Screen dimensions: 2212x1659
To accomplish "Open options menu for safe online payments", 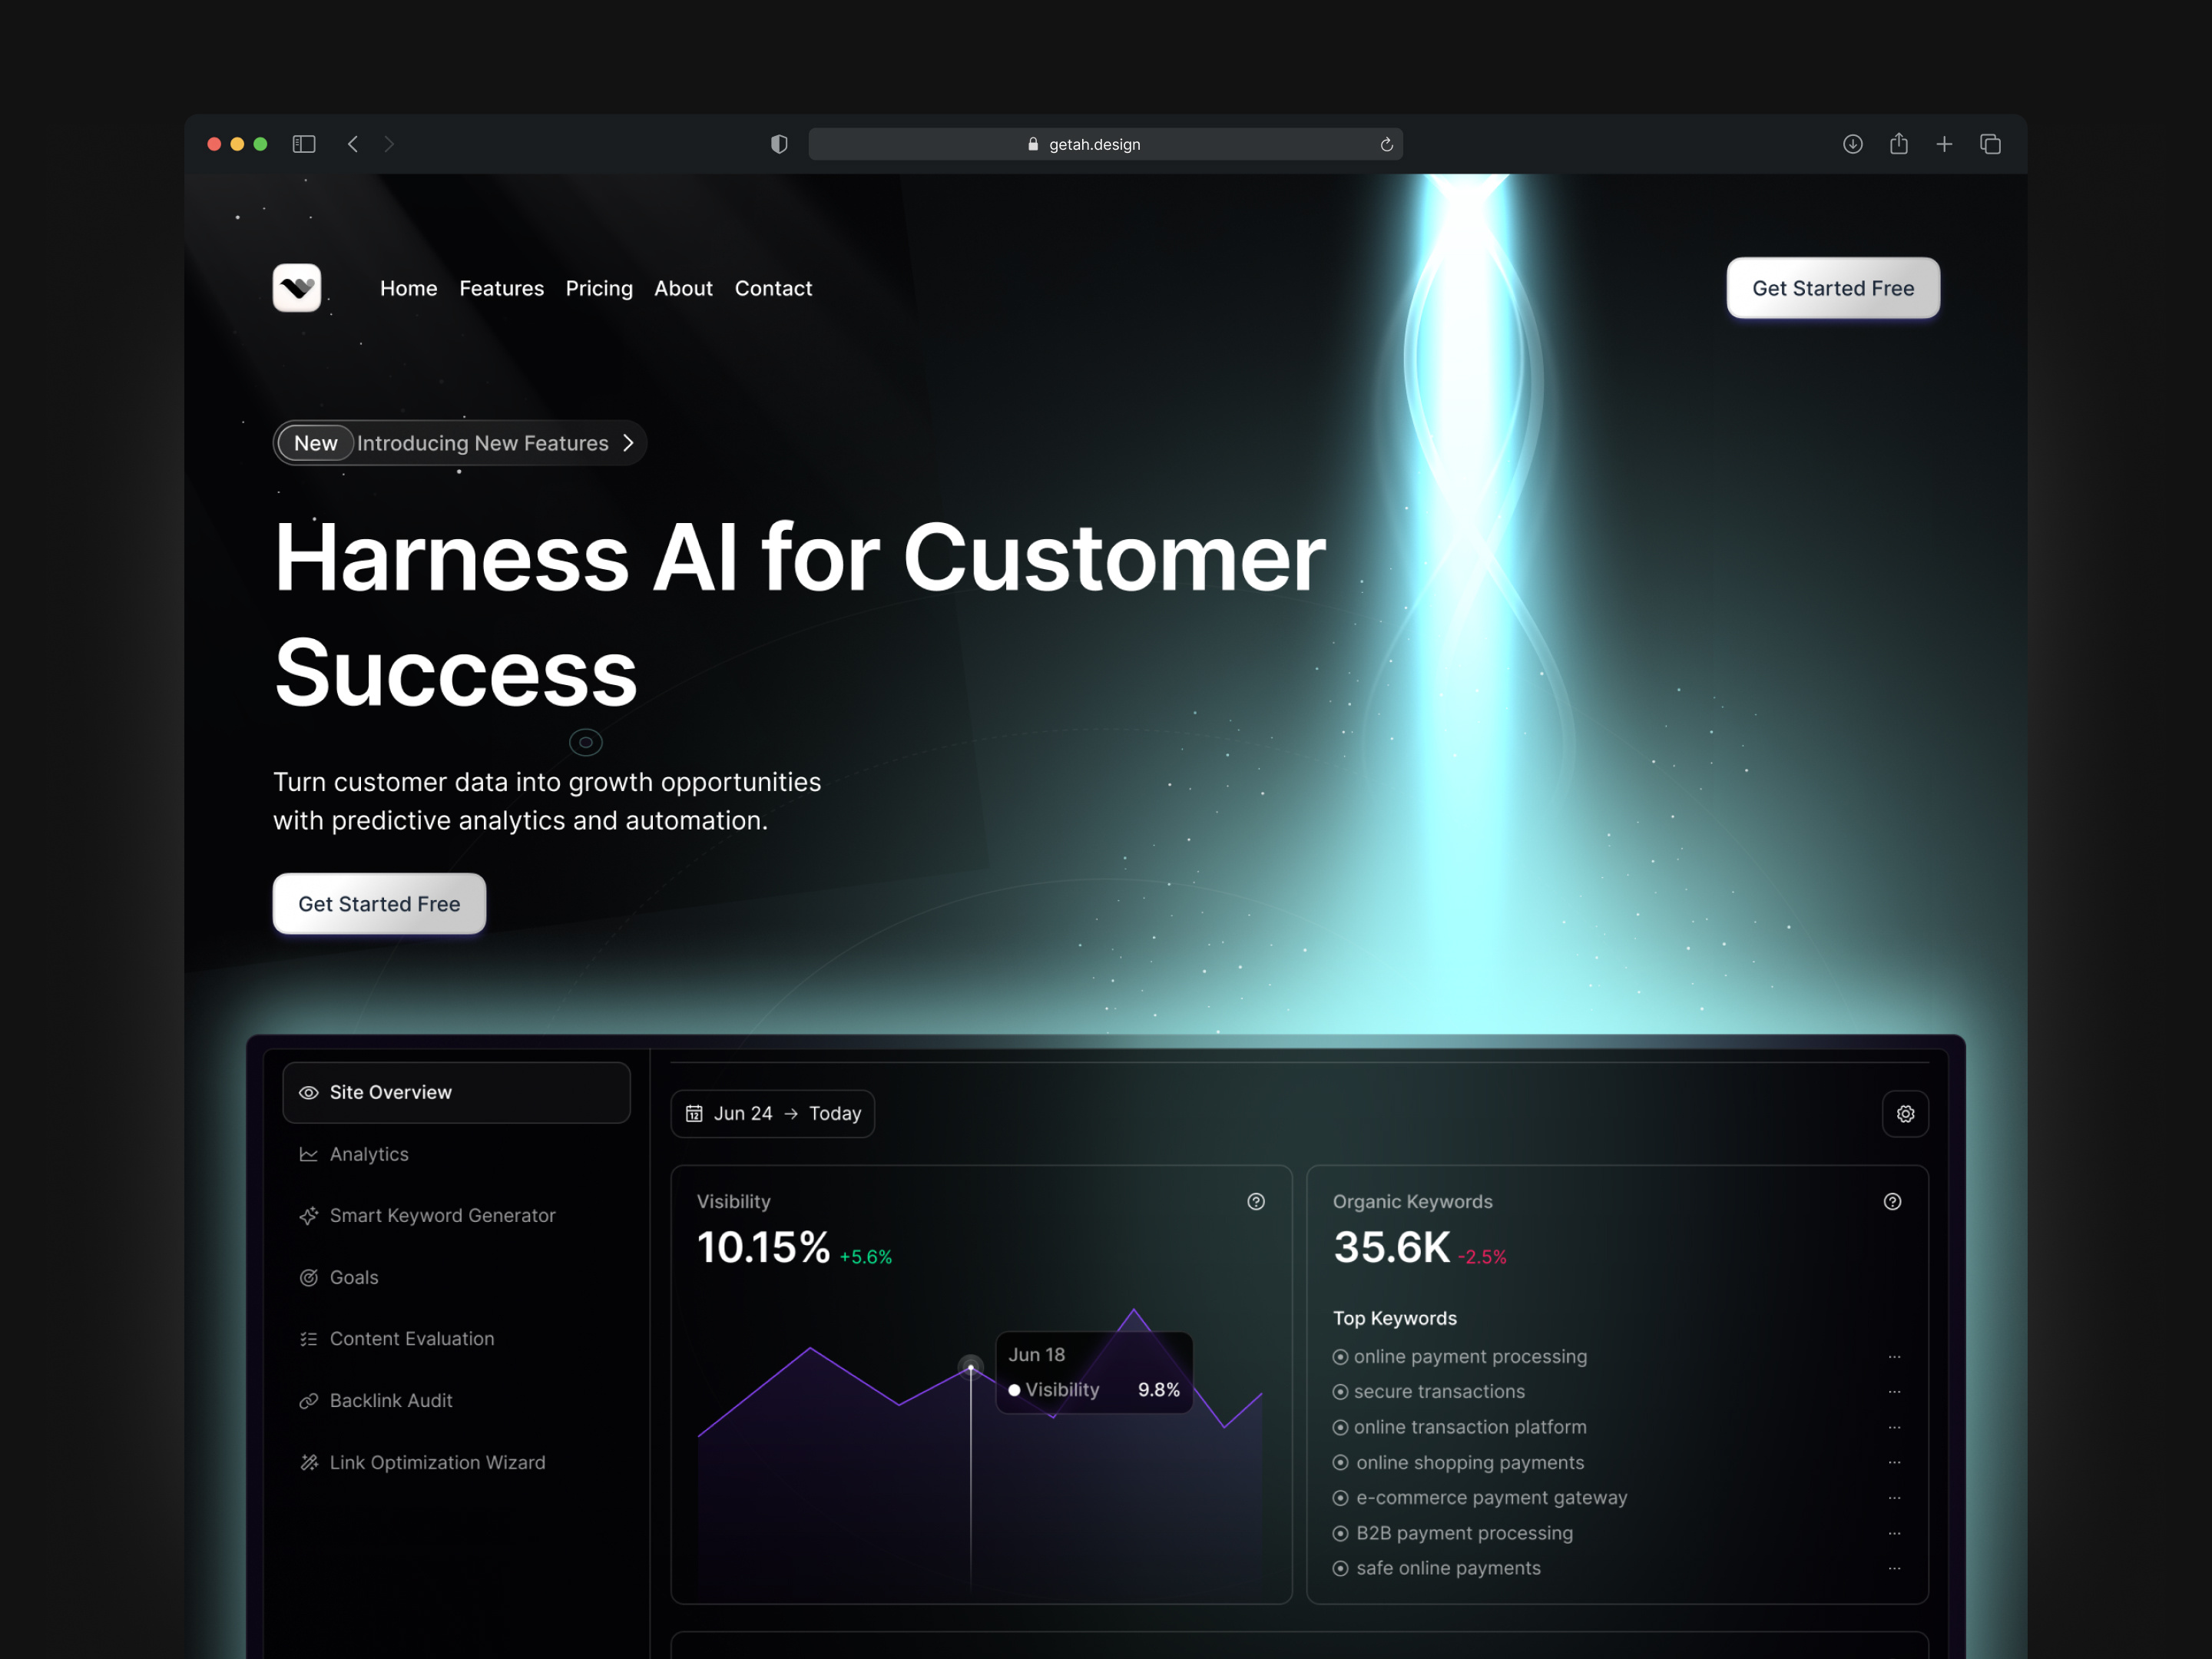I will (1894, 1569).
